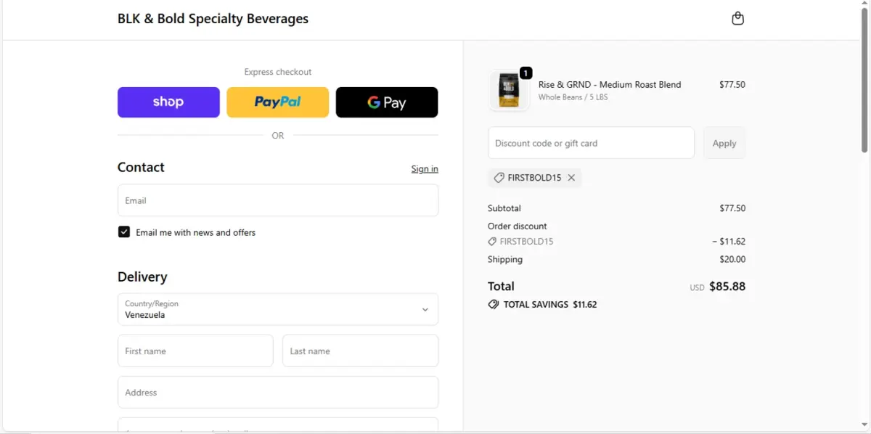Click the $85.88 total amount
Image resolution: width=871 pixels, height=434 pixels.
click(727, 287)
